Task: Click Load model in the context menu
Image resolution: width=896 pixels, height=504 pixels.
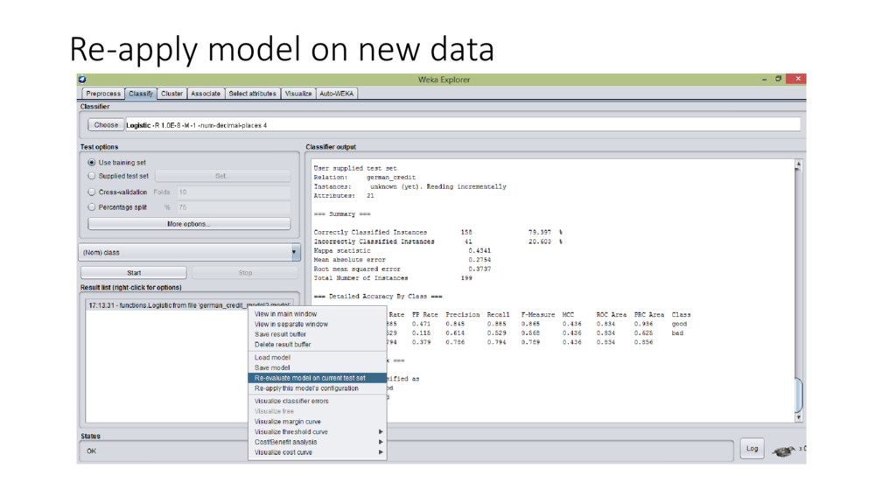Action: [273, 358]
